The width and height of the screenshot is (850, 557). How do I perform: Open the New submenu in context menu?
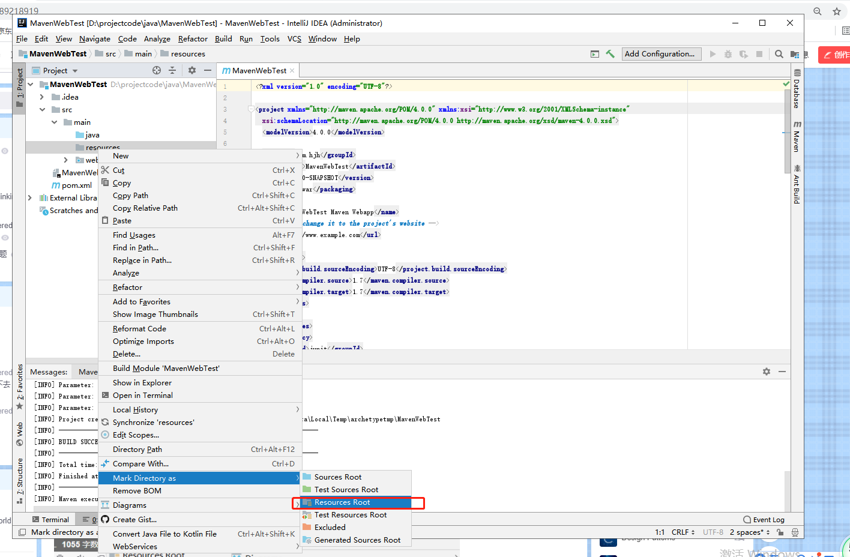(x=200, y=156)
